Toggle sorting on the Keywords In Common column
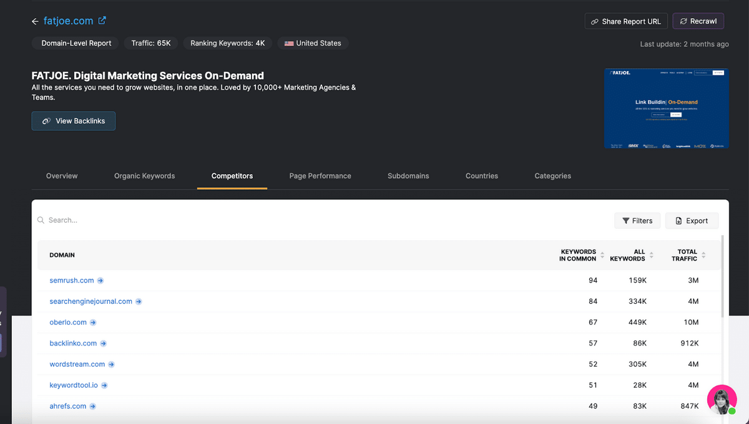 pyautogui.click(x=602, y=255)
